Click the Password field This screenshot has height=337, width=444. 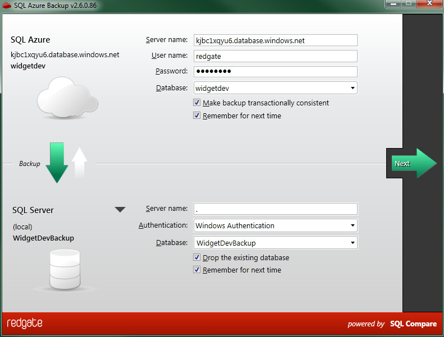pyautogui.click(x=276, y=72)
